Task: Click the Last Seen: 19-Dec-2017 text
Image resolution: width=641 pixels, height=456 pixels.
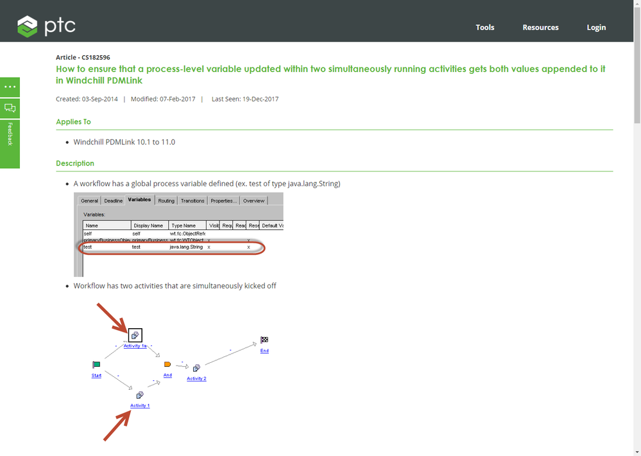Action: 245,99
